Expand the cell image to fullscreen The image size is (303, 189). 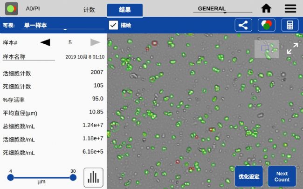[x=292, y=48]
